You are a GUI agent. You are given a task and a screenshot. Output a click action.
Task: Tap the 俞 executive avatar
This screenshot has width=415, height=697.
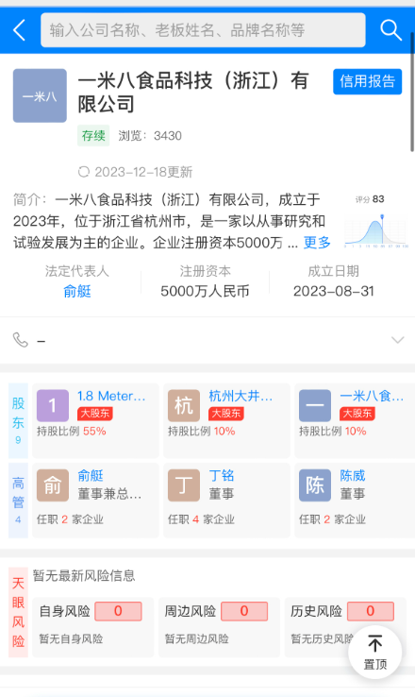(x=53, y=485)
